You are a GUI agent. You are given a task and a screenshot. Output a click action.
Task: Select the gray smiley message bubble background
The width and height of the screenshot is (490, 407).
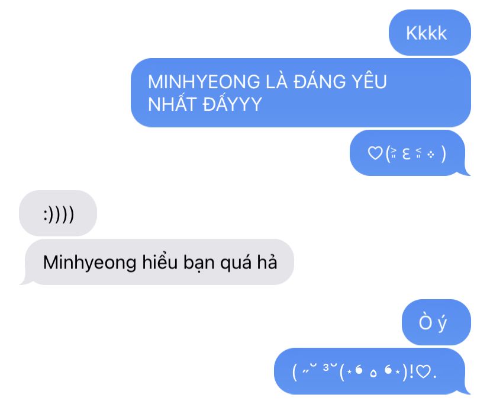point(58,213)
